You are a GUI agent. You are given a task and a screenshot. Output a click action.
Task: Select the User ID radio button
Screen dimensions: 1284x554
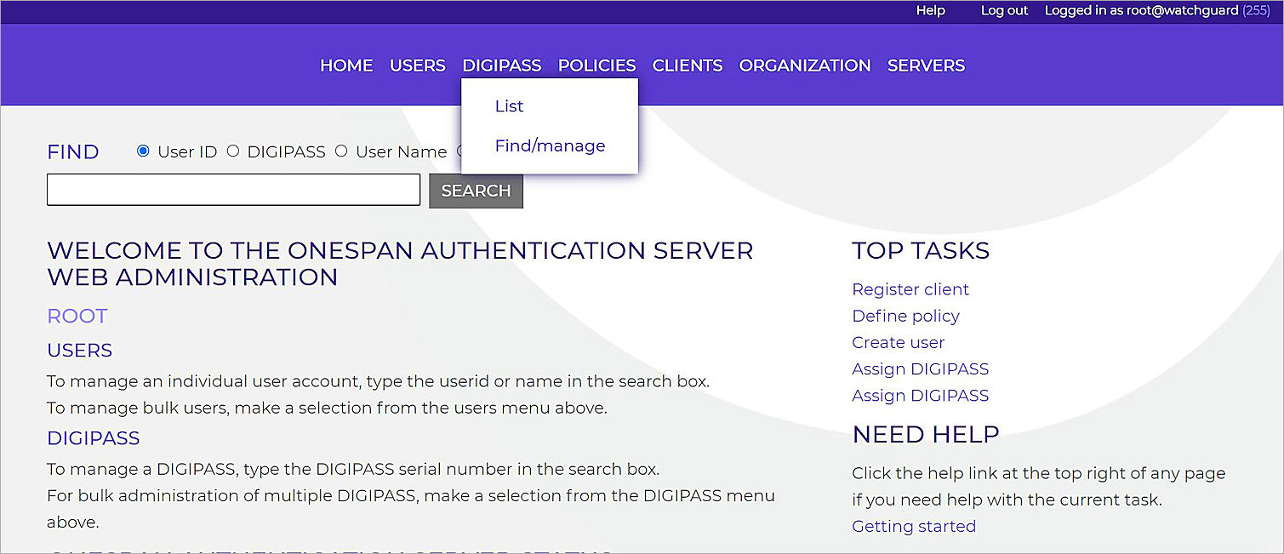click(x=142, y=151)
